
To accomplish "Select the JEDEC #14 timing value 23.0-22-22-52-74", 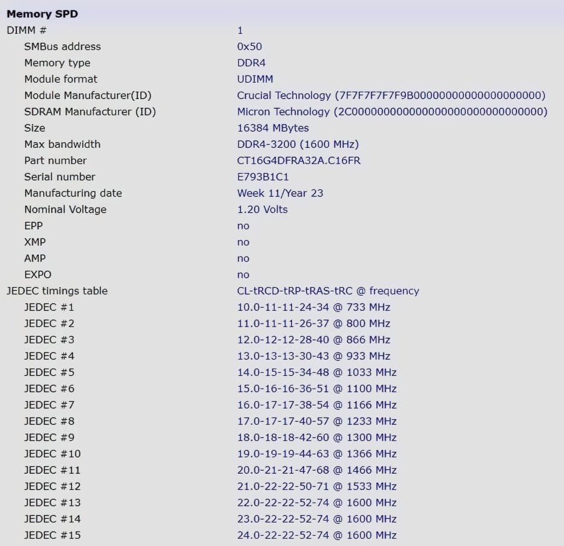I will coord(283,519).
